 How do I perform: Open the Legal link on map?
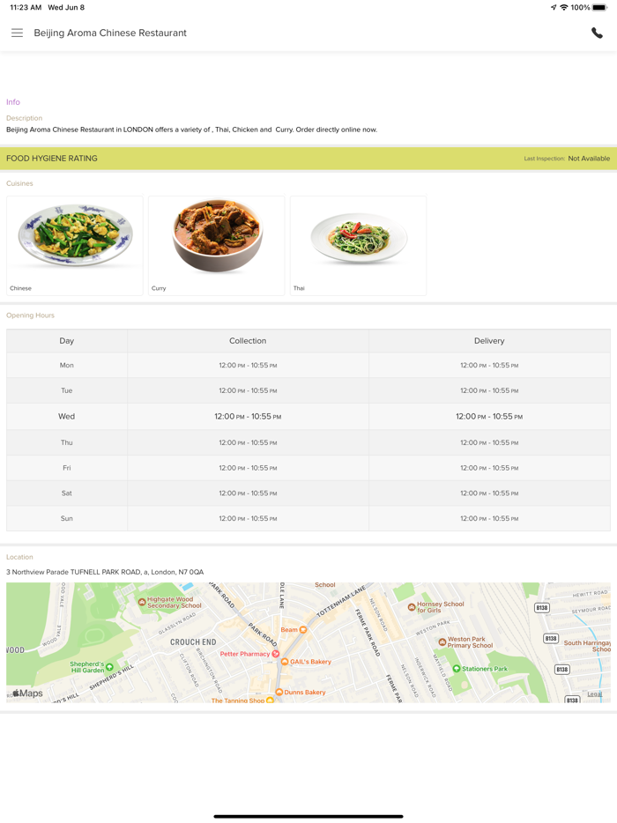click(x=594, y=693)
